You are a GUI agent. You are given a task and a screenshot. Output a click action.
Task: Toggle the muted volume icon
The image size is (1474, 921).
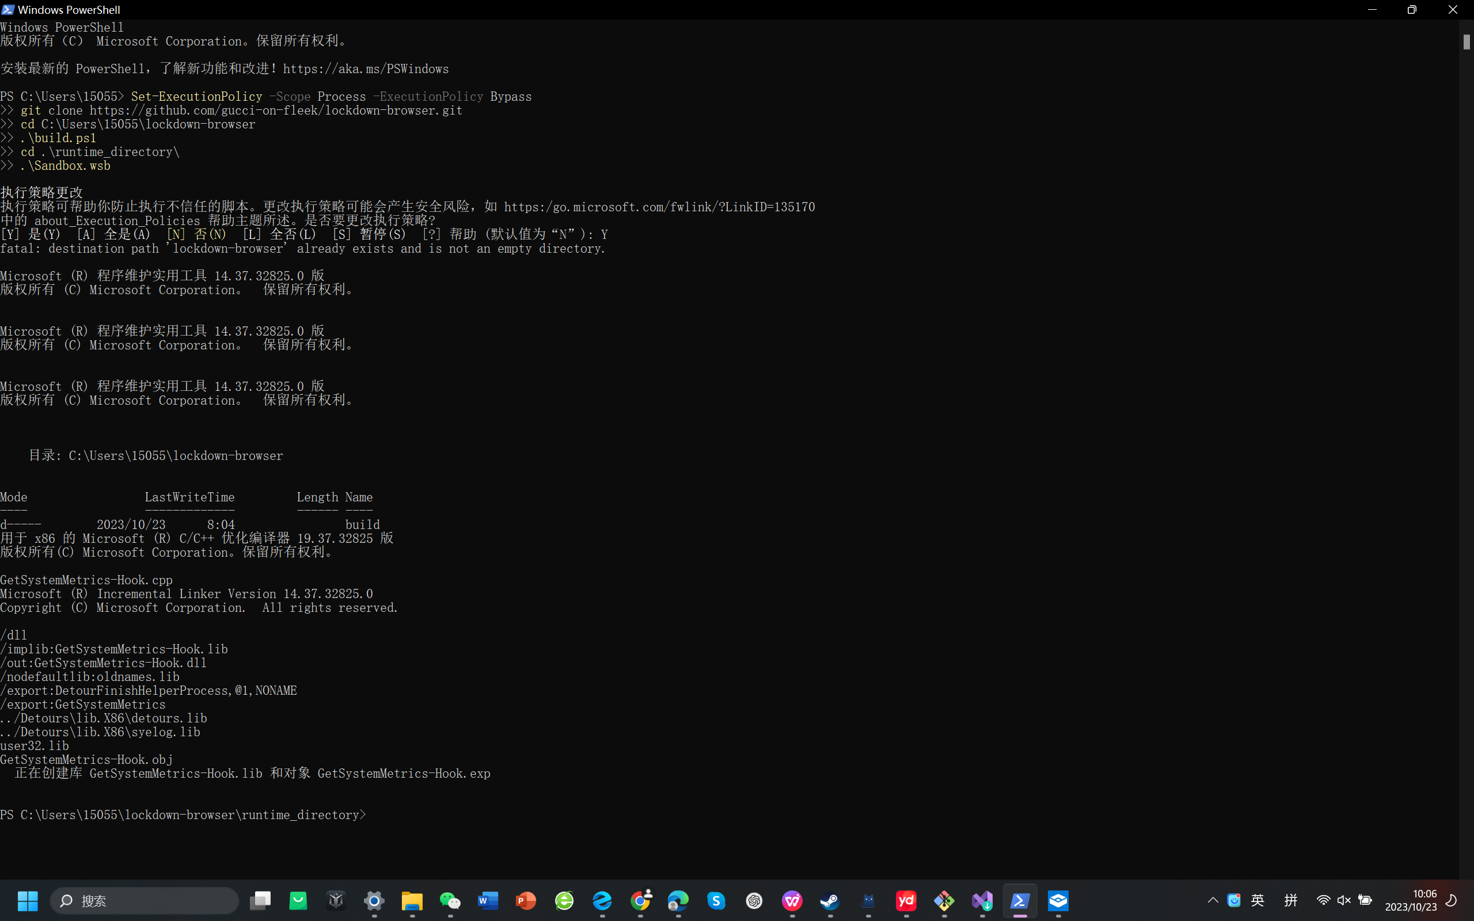click(x=1345, y=901)
